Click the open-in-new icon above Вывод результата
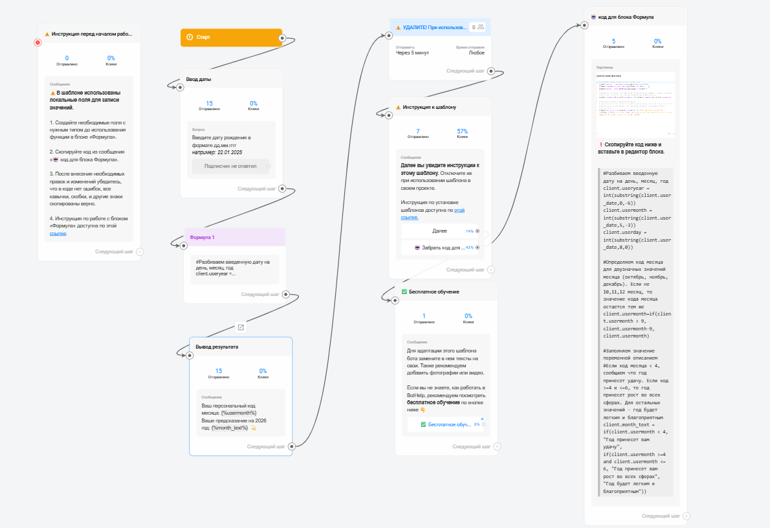The width and height of the screenshot is (770, 528). click(x=241, y=327)
